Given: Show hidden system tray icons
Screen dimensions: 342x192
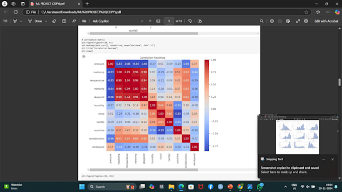Looking at the screenshot, I should click(285, 187).
